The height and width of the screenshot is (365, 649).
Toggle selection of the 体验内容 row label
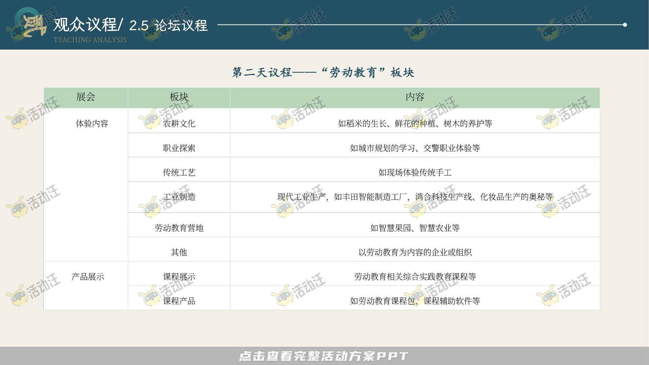coord(92,124)
